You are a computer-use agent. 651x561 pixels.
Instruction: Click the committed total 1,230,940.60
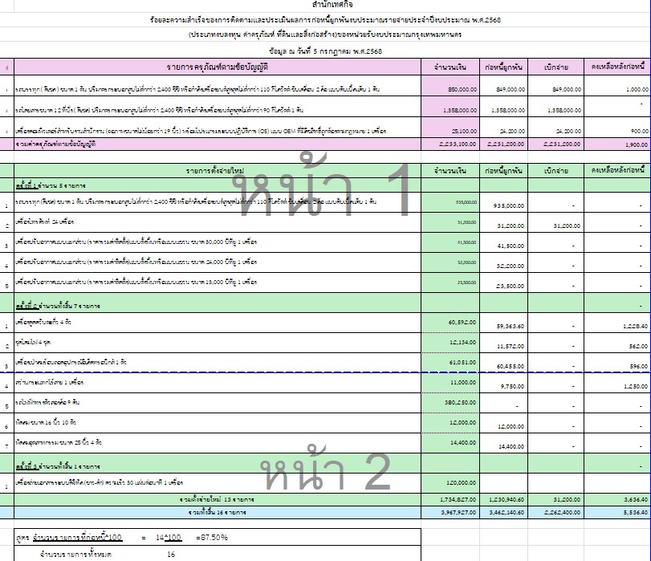(x=503, y=499)
